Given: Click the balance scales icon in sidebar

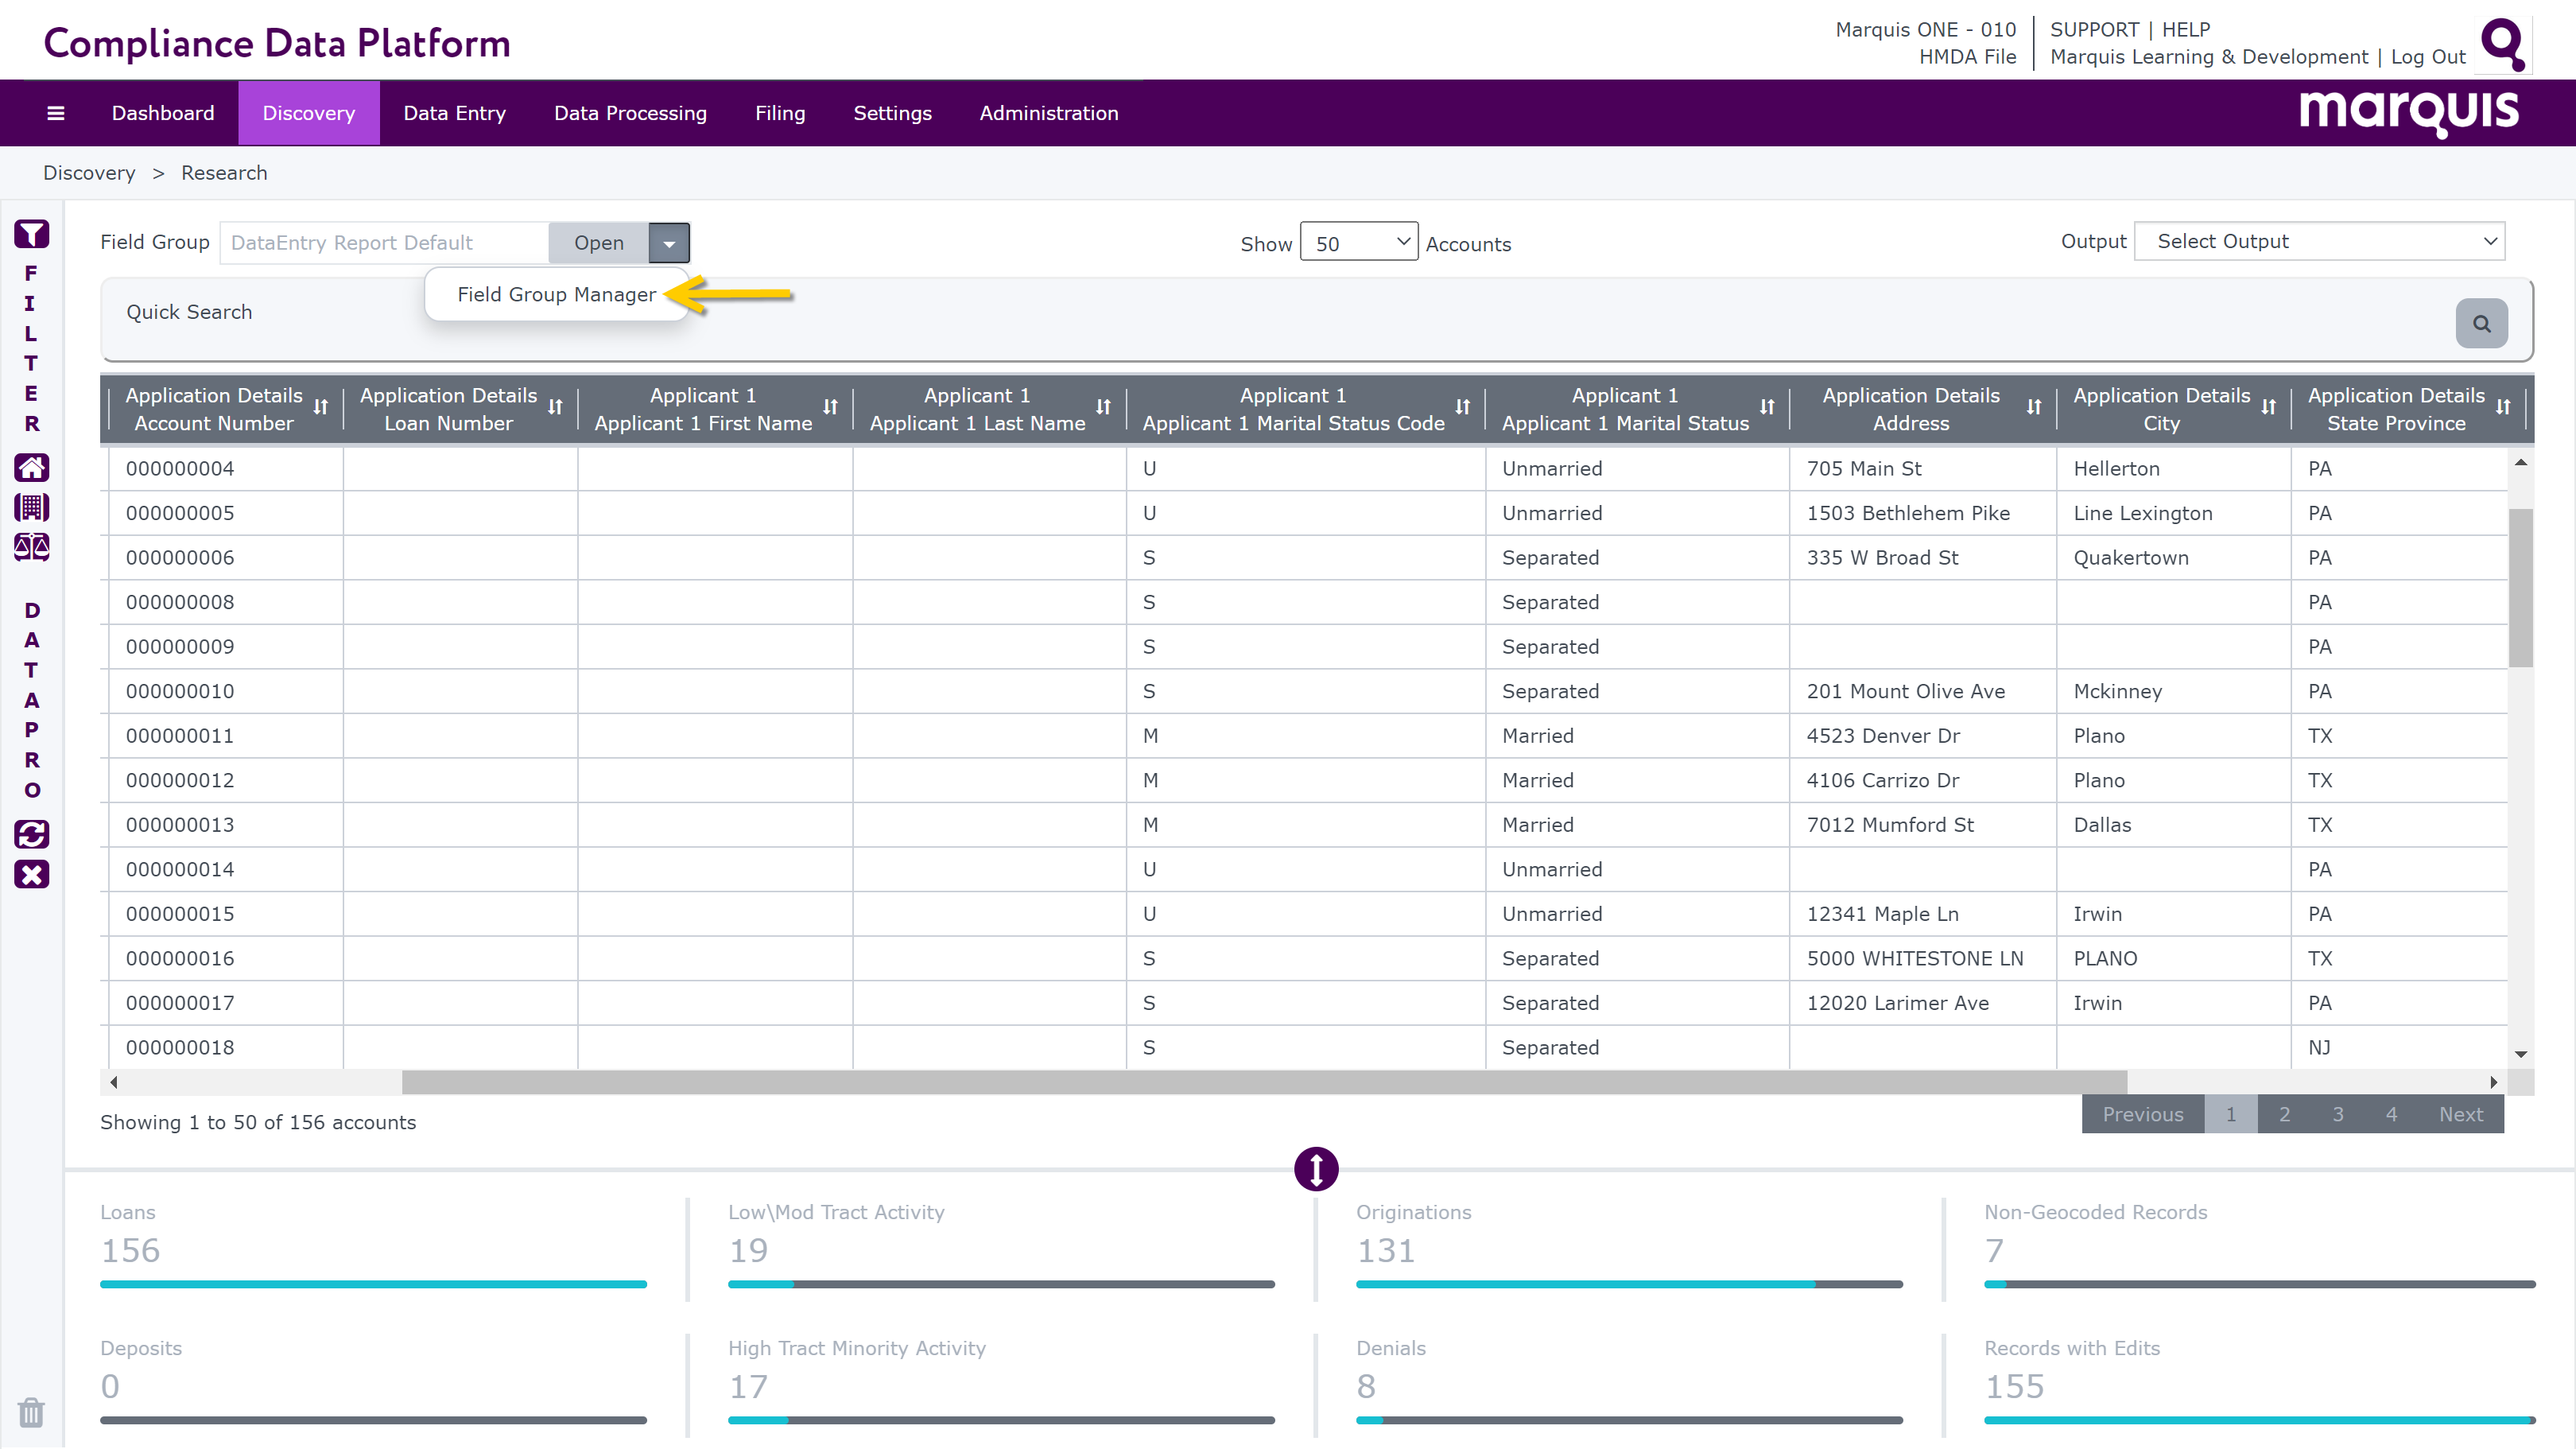Looking at the screenshot, I should 31,547.
